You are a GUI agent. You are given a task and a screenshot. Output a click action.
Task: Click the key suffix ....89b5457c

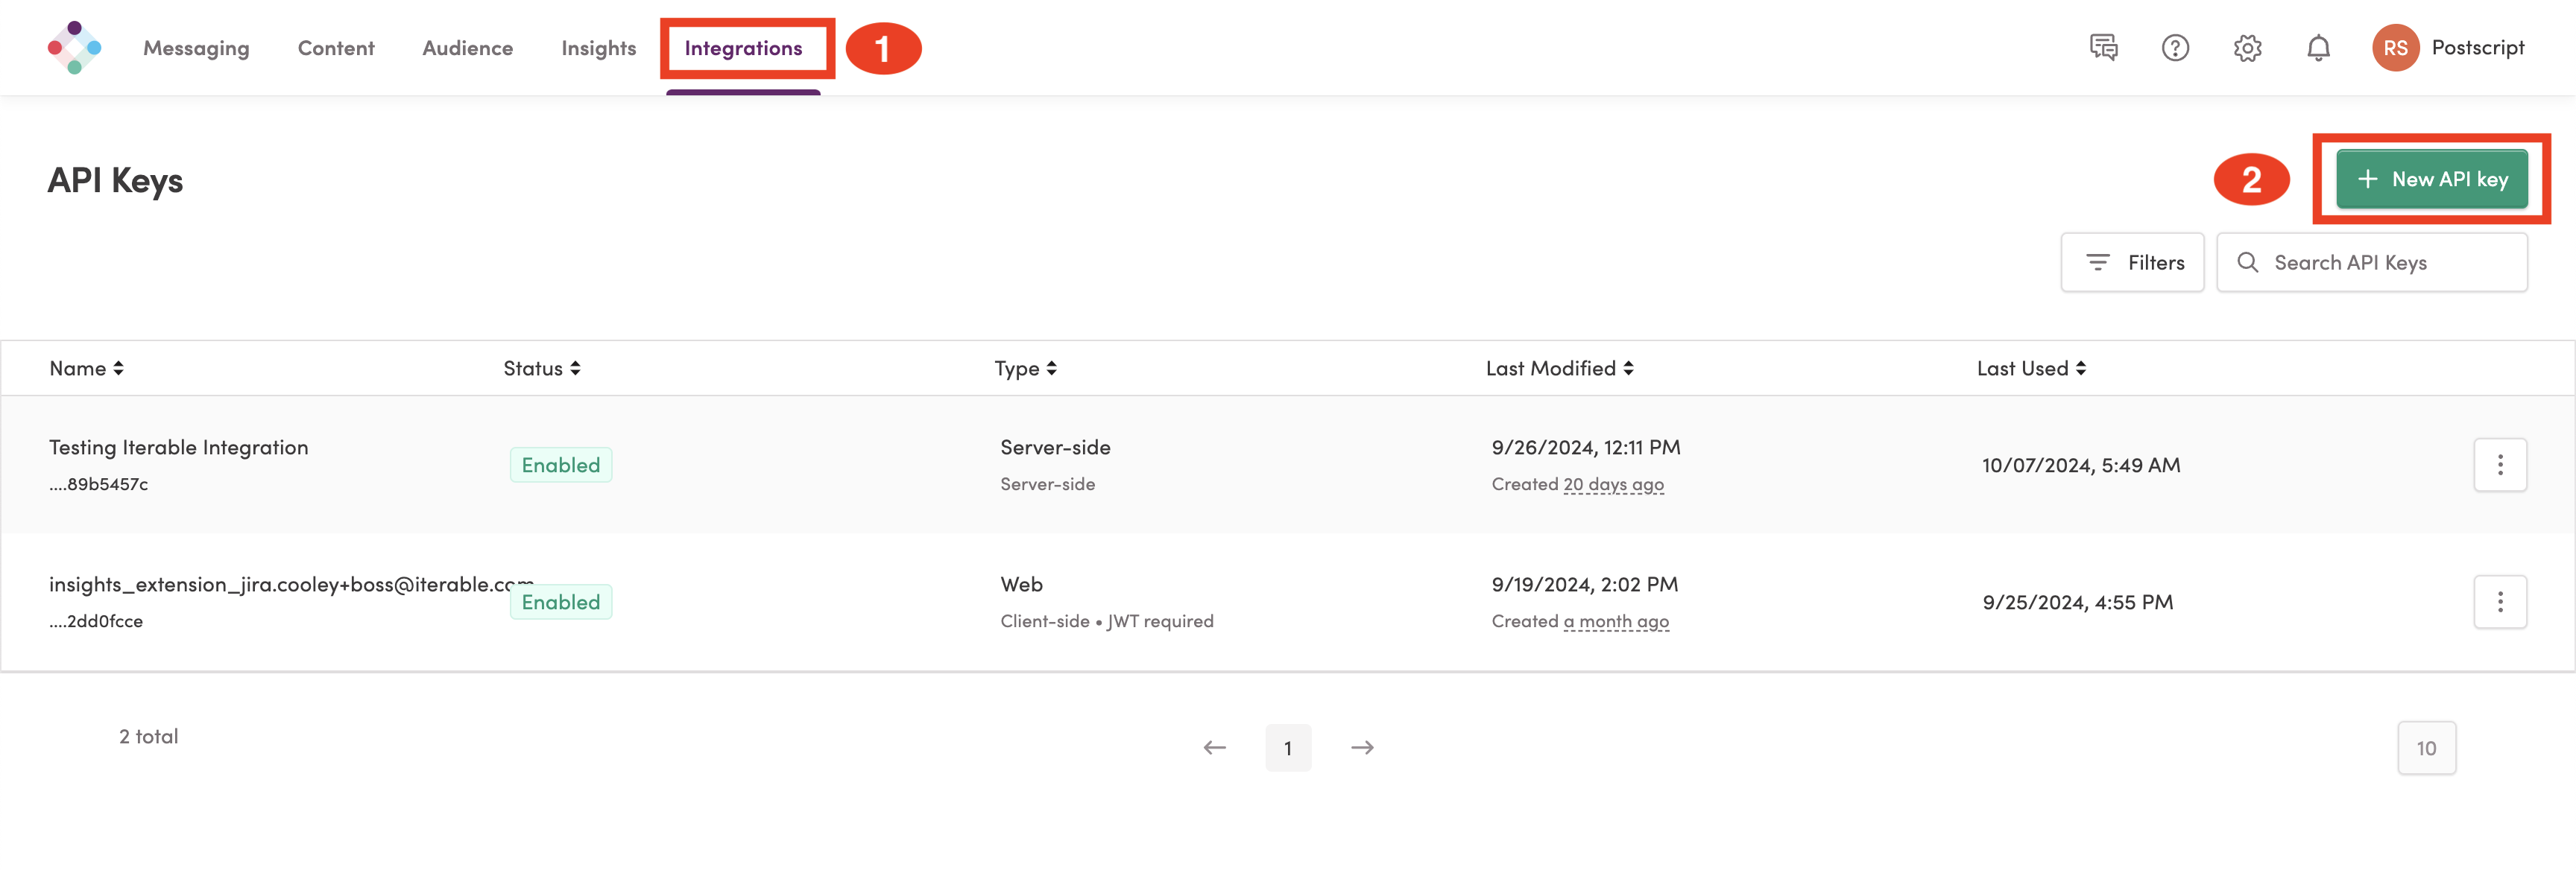coord(98,483)
